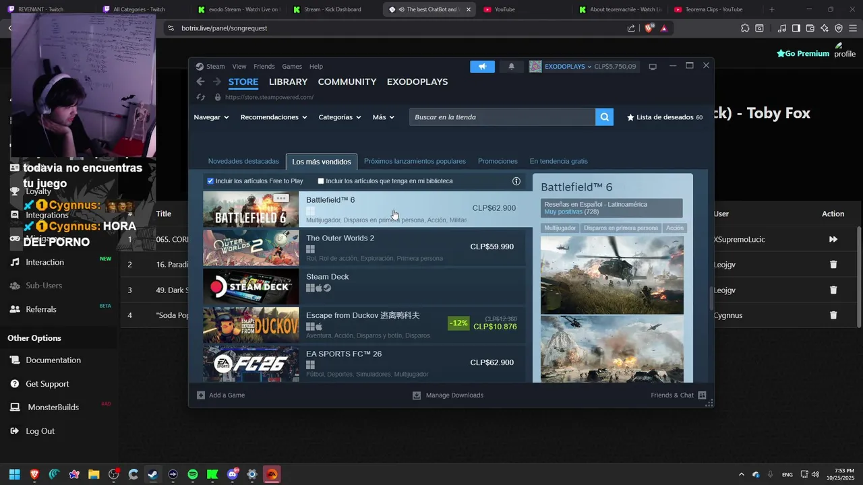Open browser extensions puzzle icon

745,28
